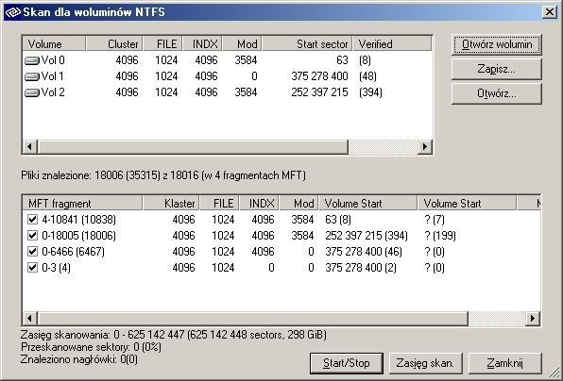Select the Vol 1 drive icon
Screen dimensions: 563x381
click(32, 76)
